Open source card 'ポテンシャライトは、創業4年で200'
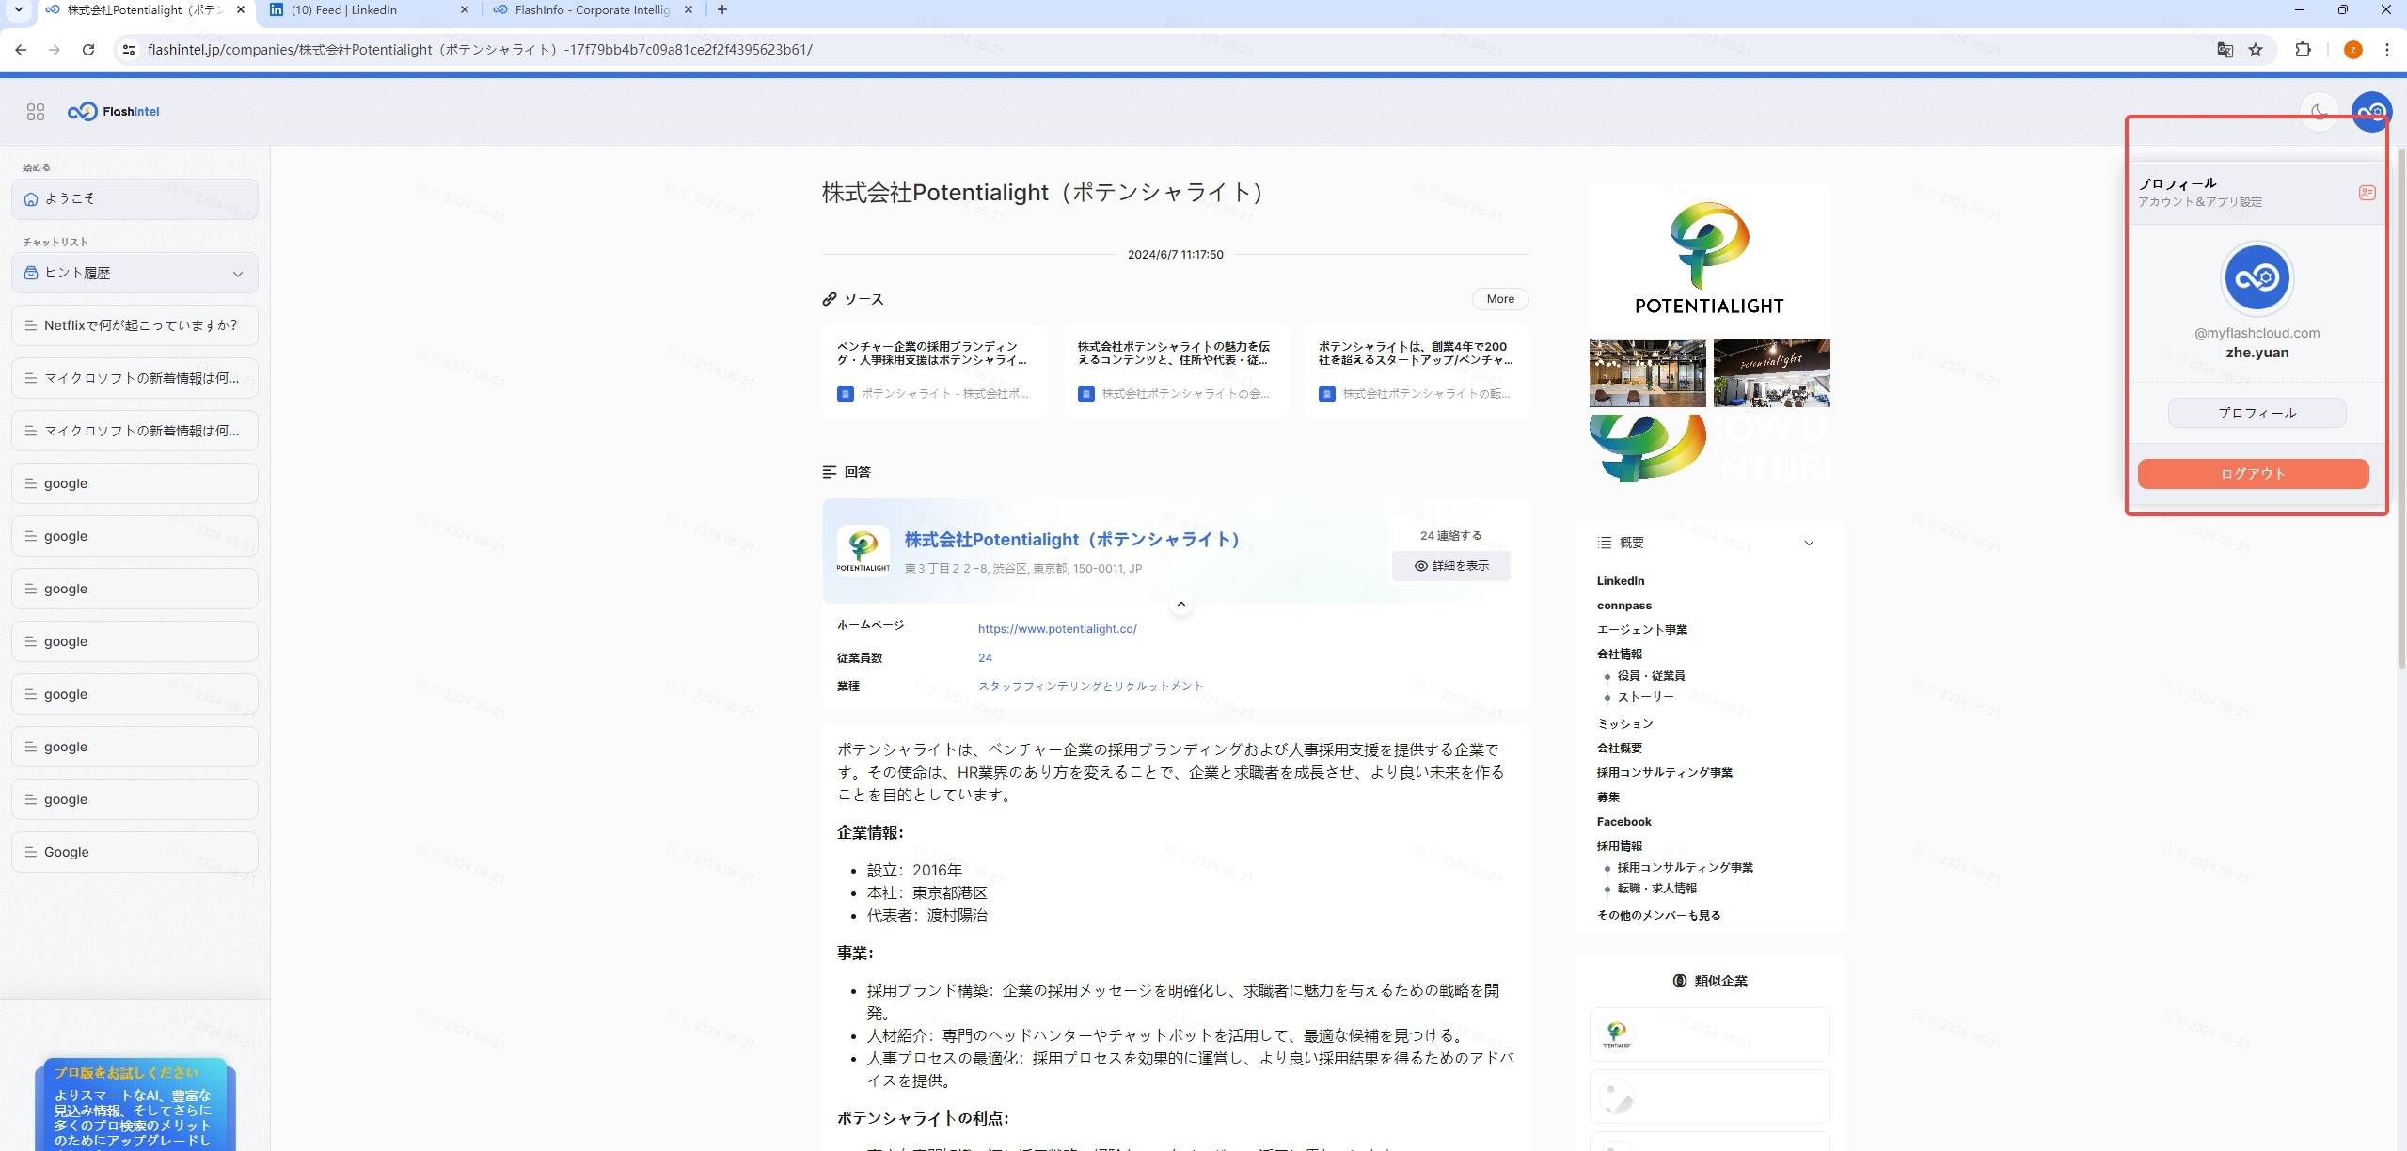 point(1416,371)
